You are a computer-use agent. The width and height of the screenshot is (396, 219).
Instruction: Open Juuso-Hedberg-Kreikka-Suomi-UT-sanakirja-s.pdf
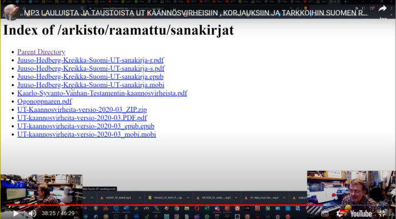click(91, 68)
